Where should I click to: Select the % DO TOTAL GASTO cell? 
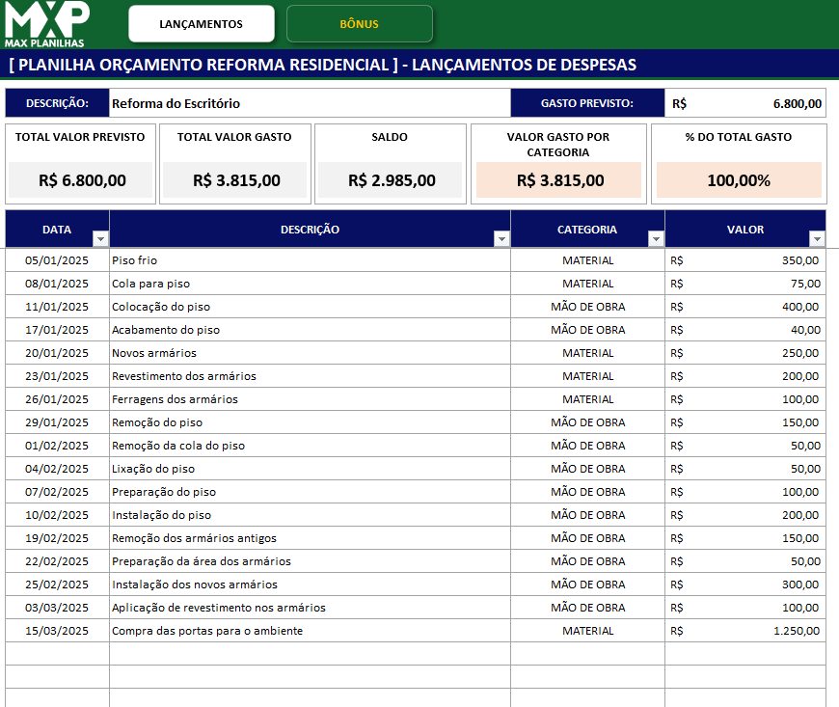click(739, 179)
